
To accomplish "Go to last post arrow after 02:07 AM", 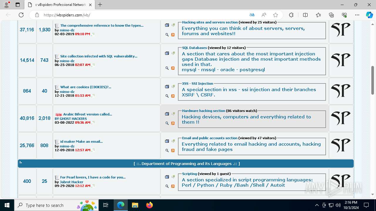I will 93,65.
